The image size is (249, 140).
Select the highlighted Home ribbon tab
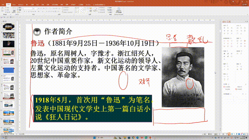(x=9, y=5)
